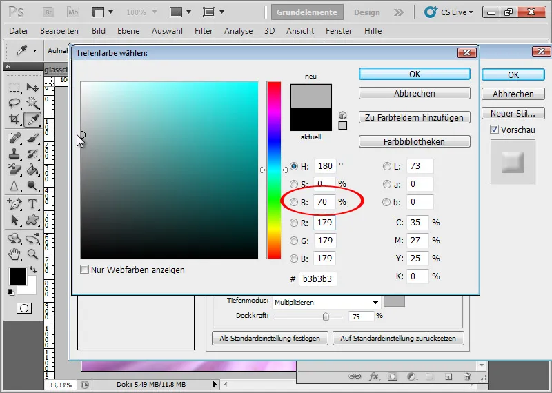
Task: Select the Move tool
Action: point(32,87)
